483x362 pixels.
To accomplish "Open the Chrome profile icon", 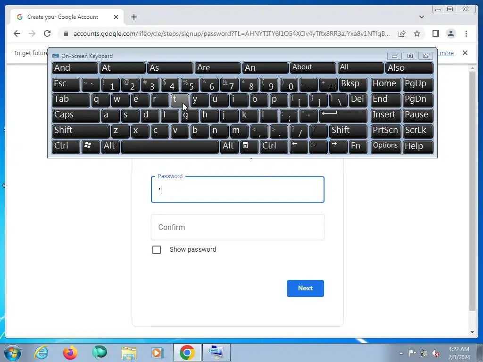I will pos(450,33).
